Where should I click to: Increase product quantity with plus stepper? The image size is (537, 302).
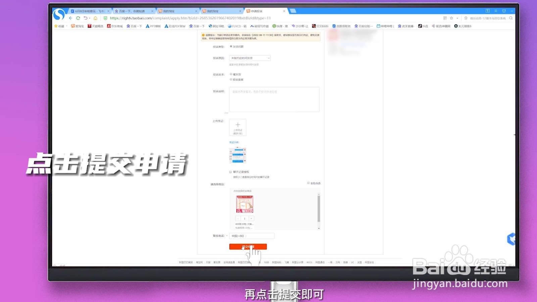tap(251, 218)
